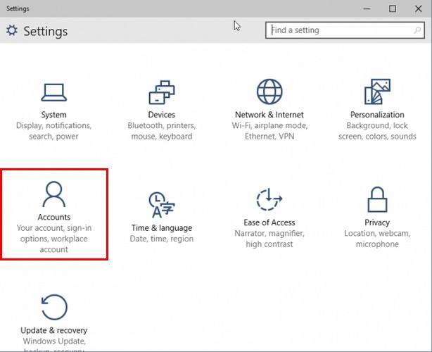Click the large Settings heading
The width and height of the screenshot is (432, 352).
click(x=46, y=31)
